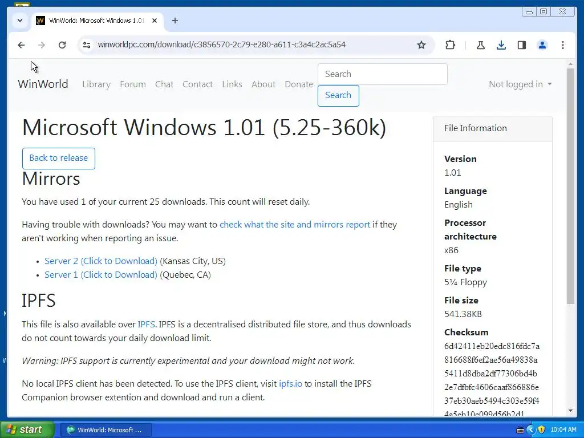Select WinWorld taskbar button
This screenshot has width=584, height=438.
click(x=106, y=430)
